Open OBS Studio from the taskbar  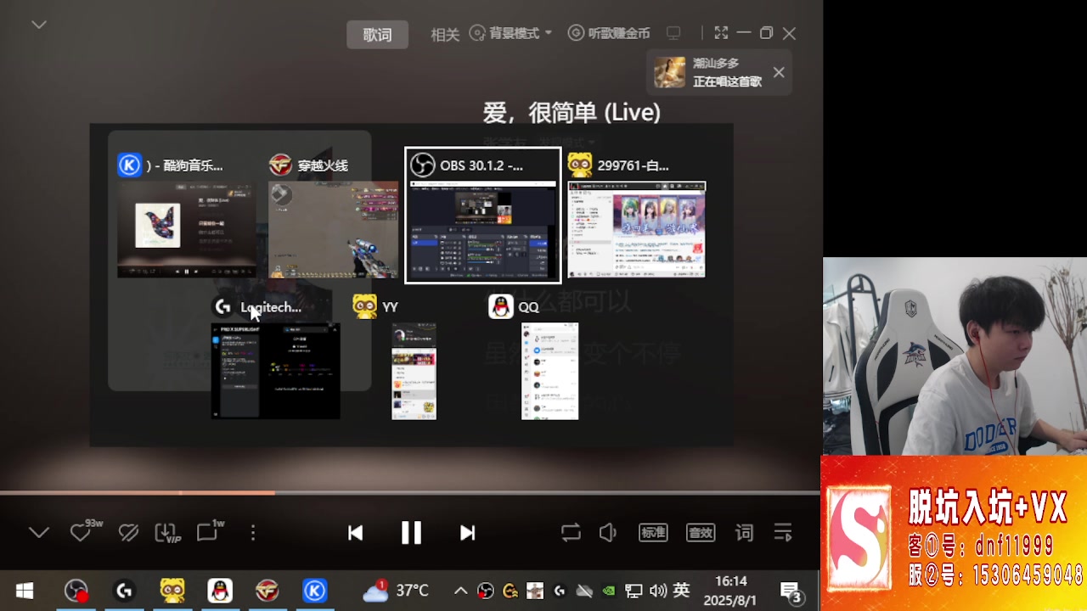point(76,591)
